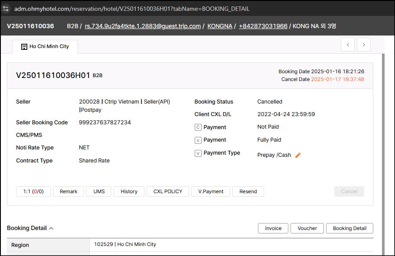
Task: Collapse the Booking Detail section chevron
Action: (x=51, y=228)
